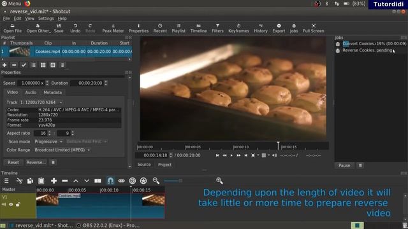The image size is (408, 229).
Task: Adjust the Speed stepper arrows
Action: [47, 83]
